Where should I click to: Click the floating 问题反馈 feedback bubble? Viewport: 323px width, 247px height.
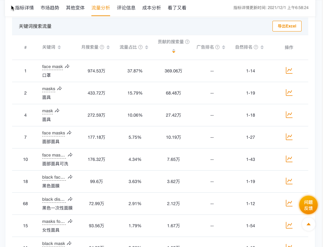(308, 205)
